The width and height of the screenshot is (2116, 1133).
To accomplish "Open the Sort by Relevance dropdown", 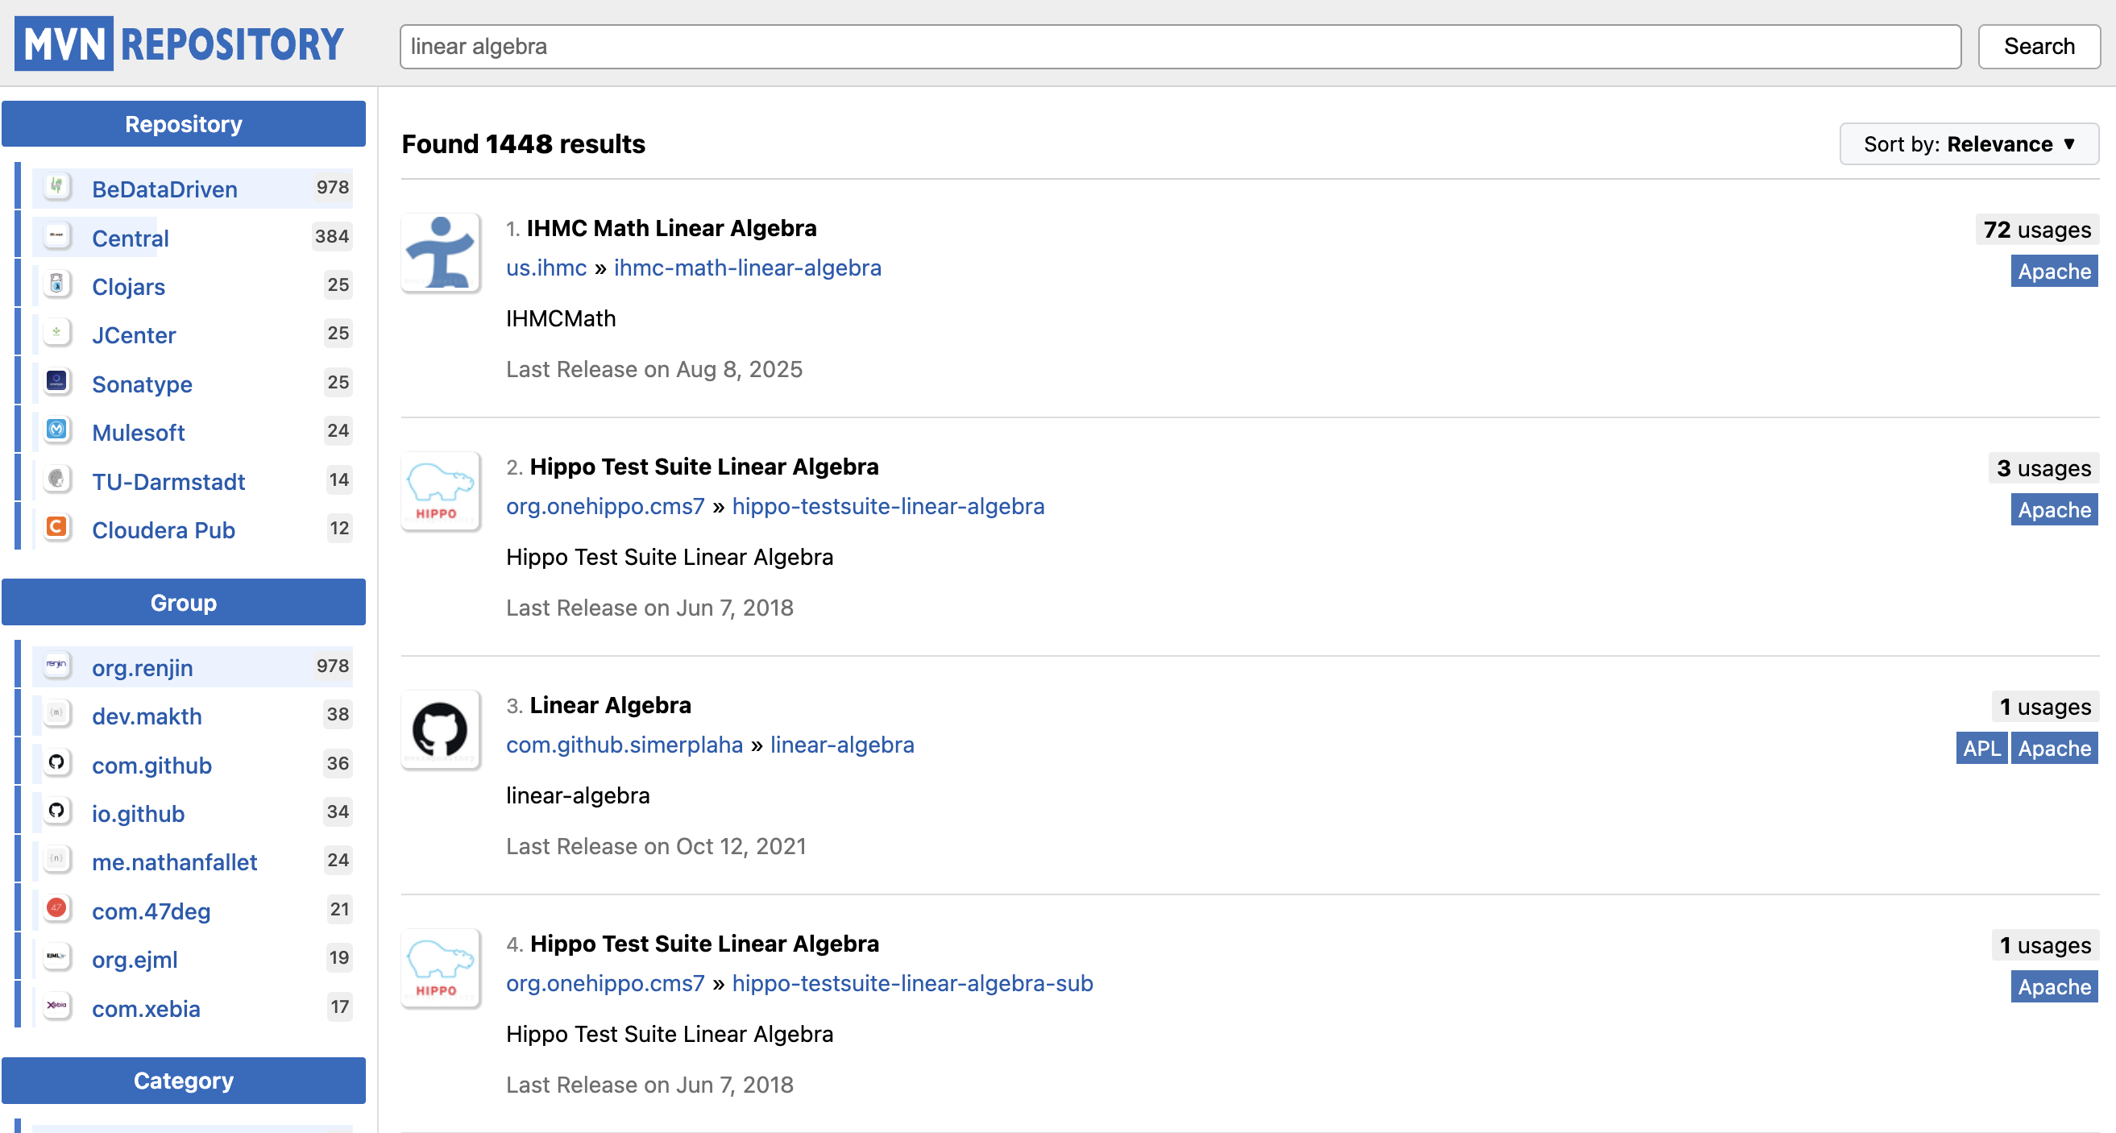I will (1969, 143).
